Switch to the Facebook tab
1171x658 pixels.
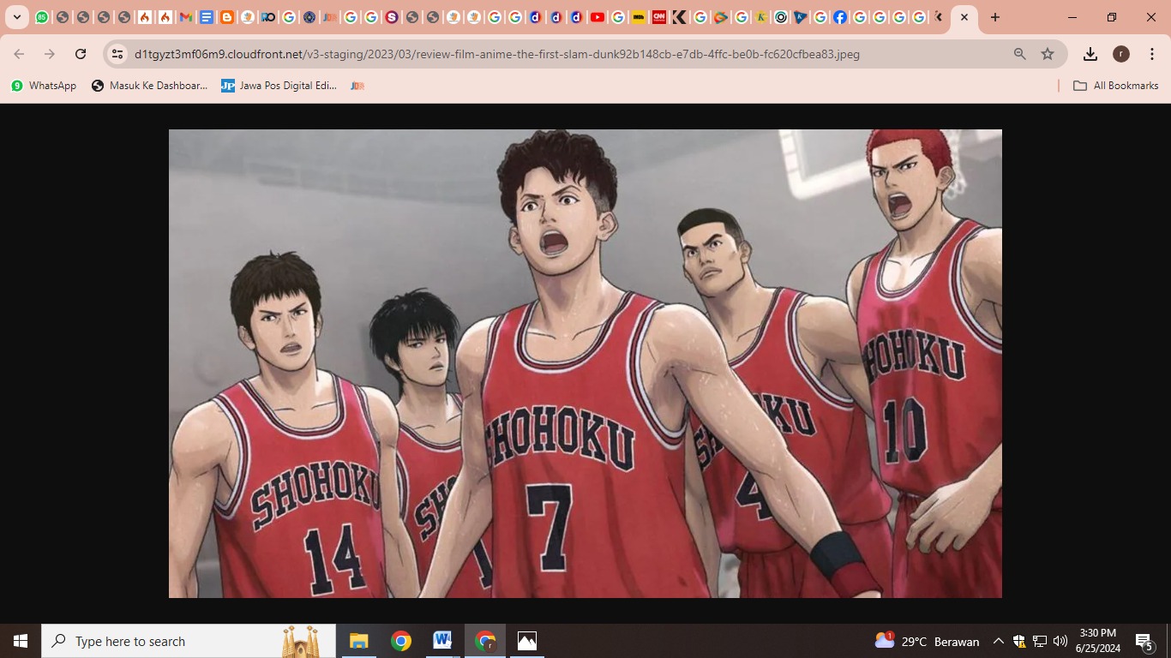840,17
